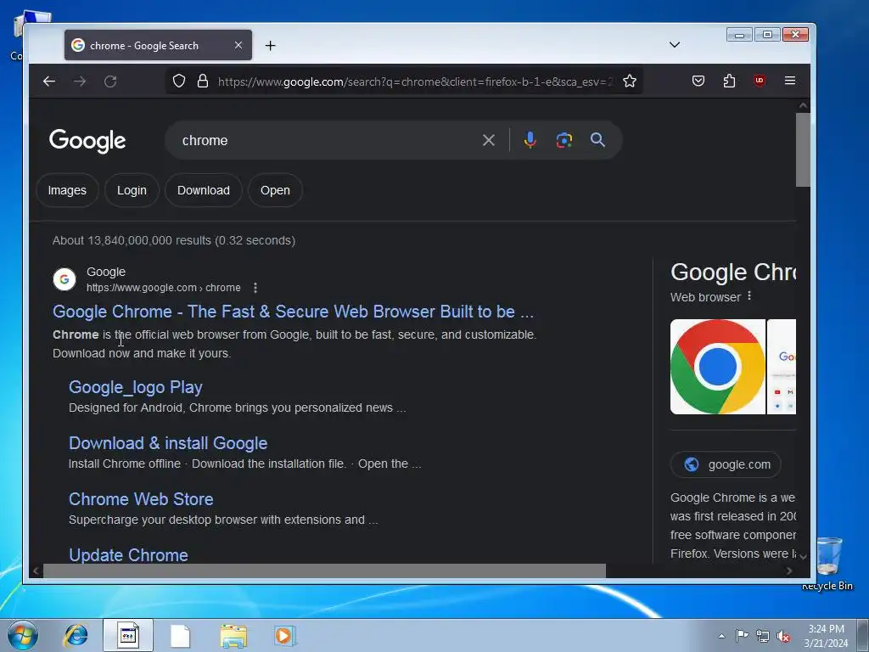Select the Recycle Bin desktop icon
Viewport: 869px width, 652px height.
828,564
